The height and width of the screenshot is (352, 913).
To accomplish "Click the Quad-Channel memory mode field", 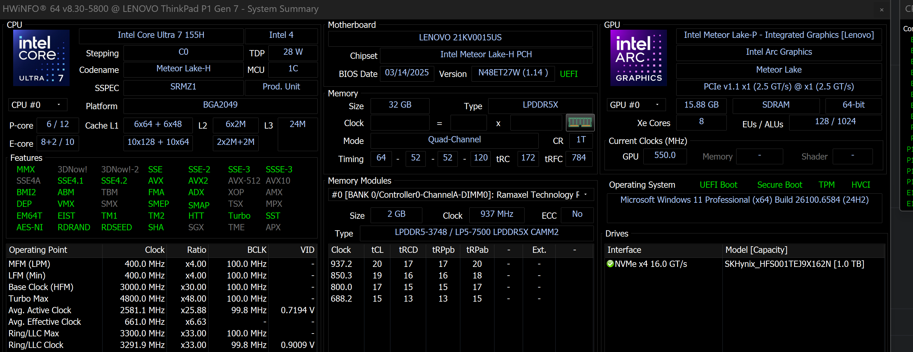I will tap(454, 140).
